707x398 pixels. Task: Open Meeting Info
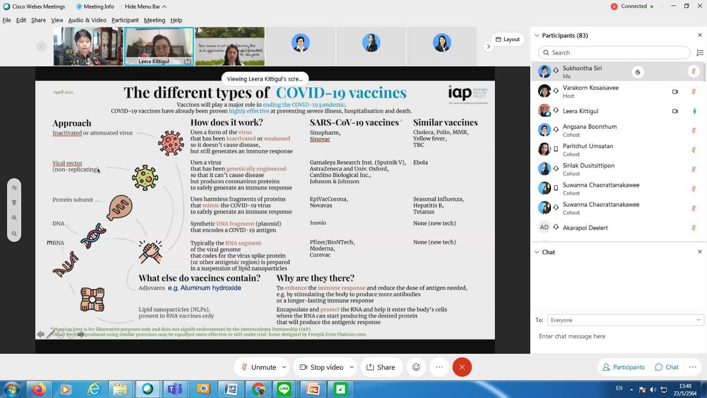pyautogui.click(x=95, y=7)
